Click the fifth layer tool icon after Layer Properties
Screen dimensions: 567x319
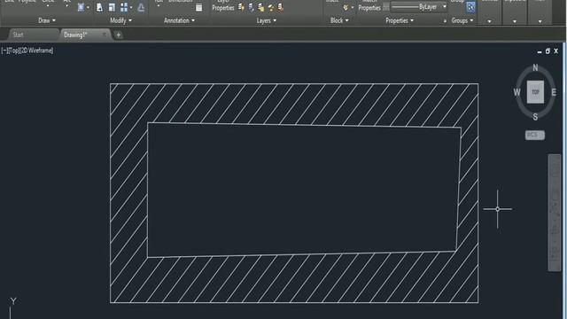[x=281, y=7]
